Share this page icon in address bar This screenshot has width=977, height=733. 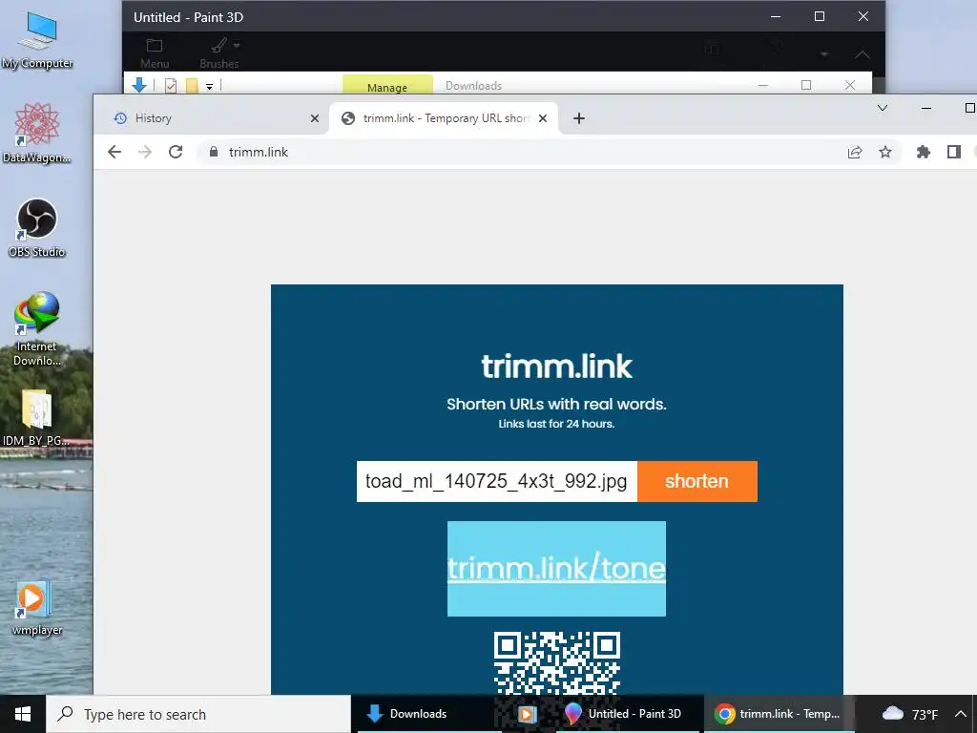pyautogui.click(x=855, y=152)
